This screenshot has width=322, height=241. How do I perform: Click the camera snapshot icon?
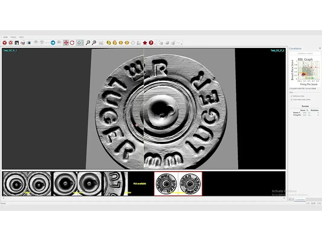point(29,41)
